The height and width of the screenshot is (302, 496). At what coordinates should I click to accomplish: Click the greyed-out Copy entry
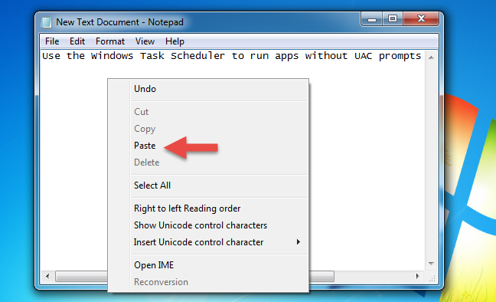click(208, 129)
